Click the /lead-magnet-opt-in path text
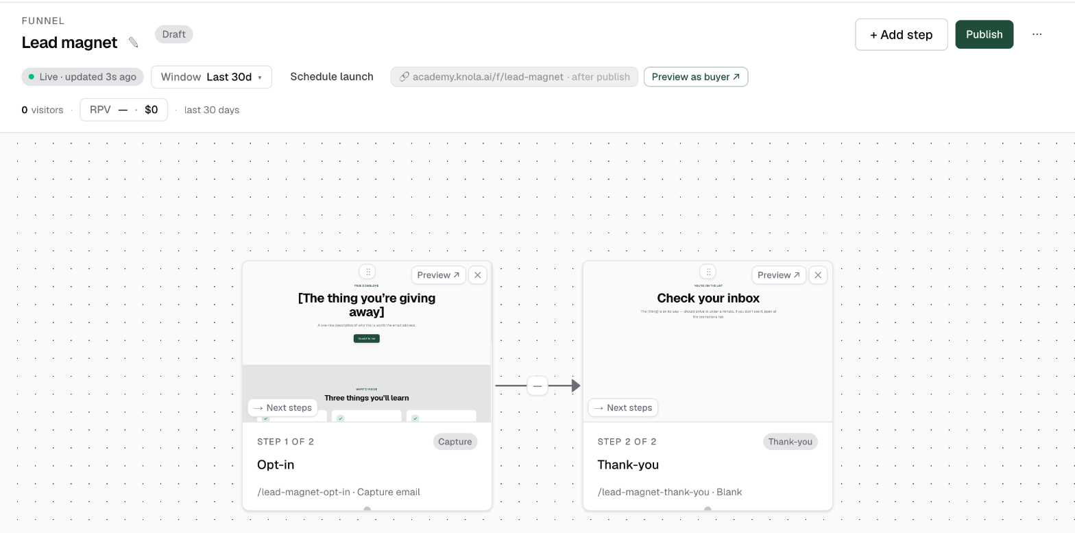This screenshot has width=1075, height=533. (x=304, y=492)
